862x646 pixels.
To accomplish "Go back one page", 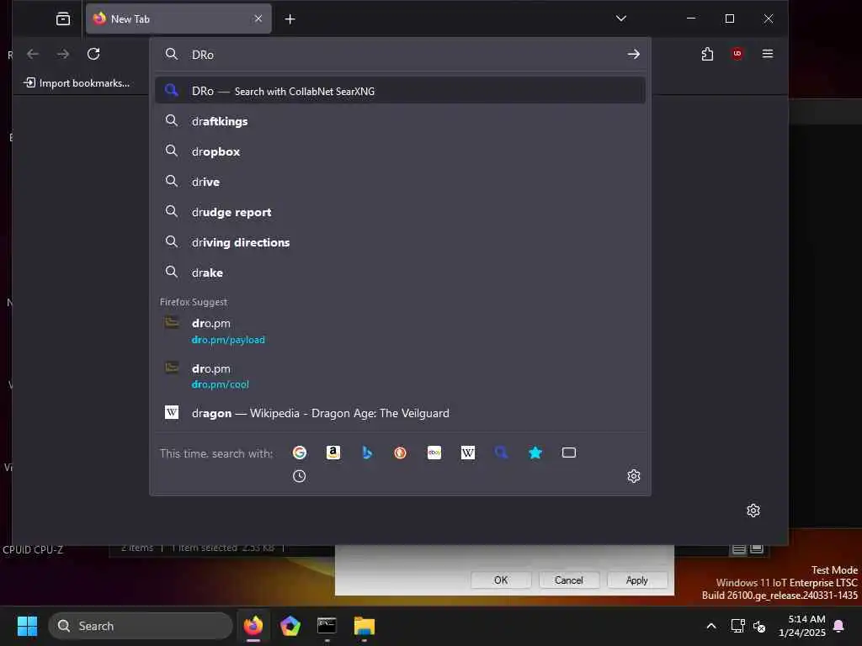I will pos(33,54).
